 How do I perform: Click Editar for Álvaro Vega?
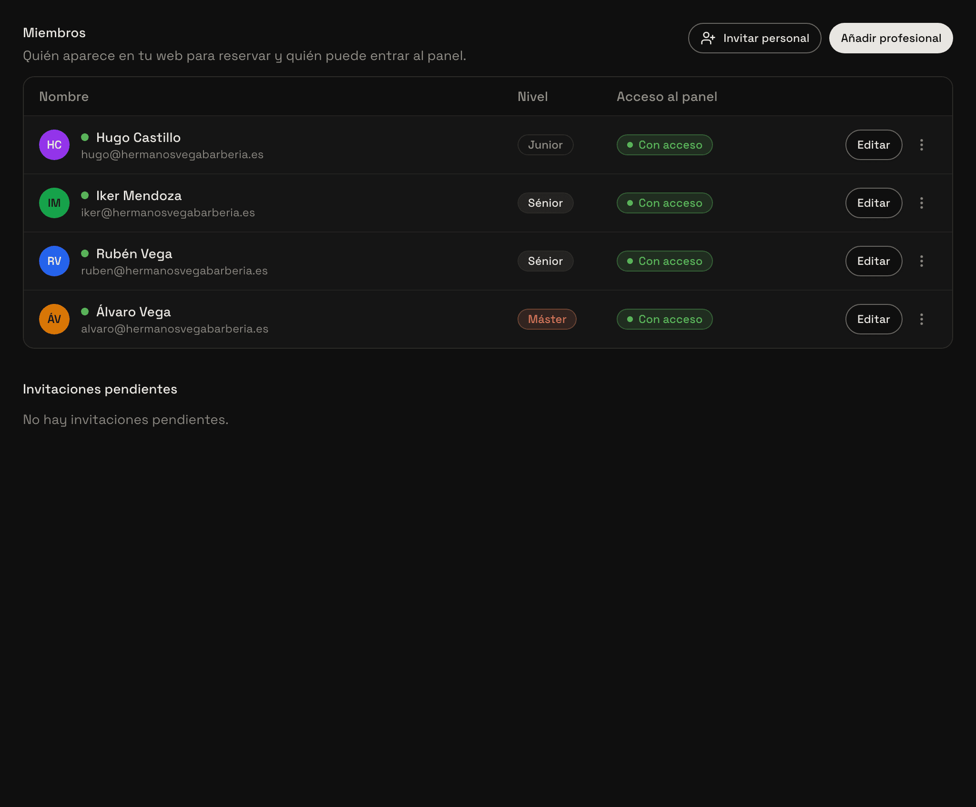click(x=874, y=319)
